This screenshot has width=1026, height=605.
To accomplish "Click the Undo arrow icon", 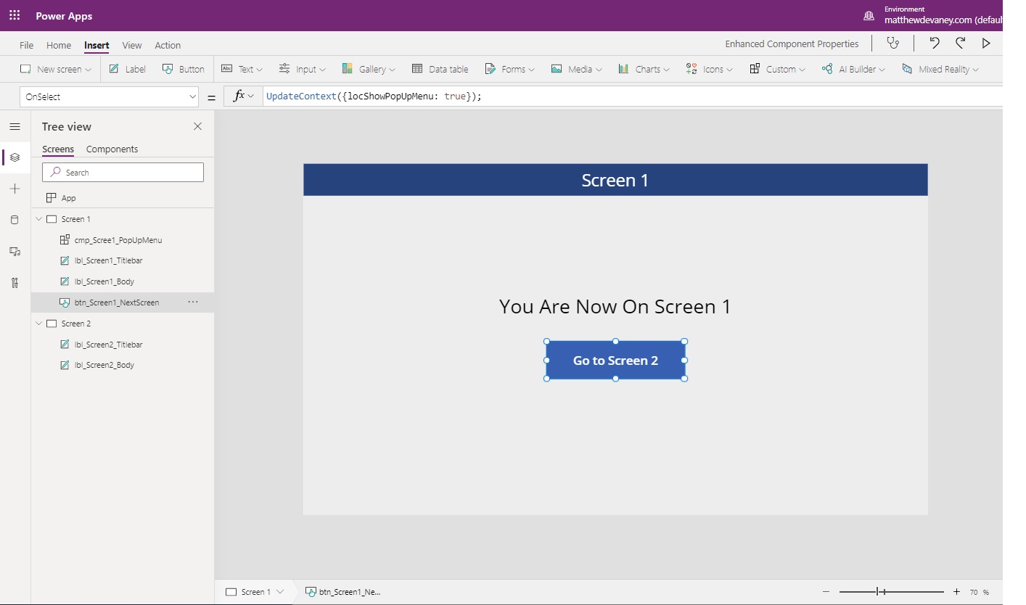I will (x=935, y=43).
